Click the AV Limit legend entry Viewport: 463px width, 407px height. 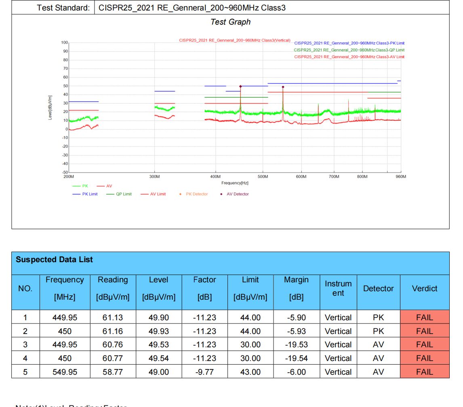[x=153, y=194]
